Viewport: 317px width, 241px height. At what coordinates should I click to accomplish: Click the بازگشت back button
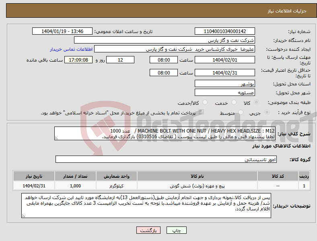148,230
